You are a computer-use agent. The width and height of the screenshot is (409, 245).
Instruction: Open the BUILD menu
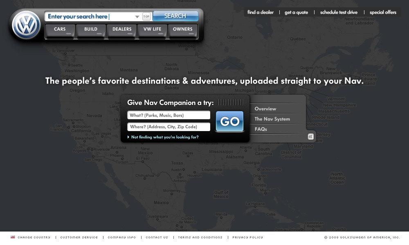(x=91, y=31)
